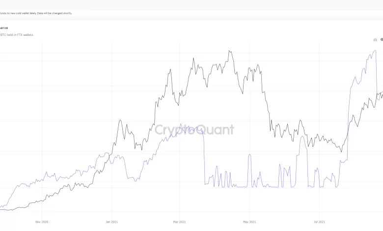Select the Jan 2021 axis label
Viewport: 383px width, 231px height.
click(x=112, y=222)
